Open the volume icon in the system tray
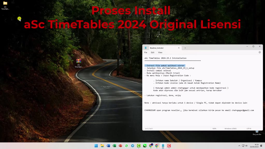Image resolution: width=265 pixels, height=149 pixels. point(246,146)
